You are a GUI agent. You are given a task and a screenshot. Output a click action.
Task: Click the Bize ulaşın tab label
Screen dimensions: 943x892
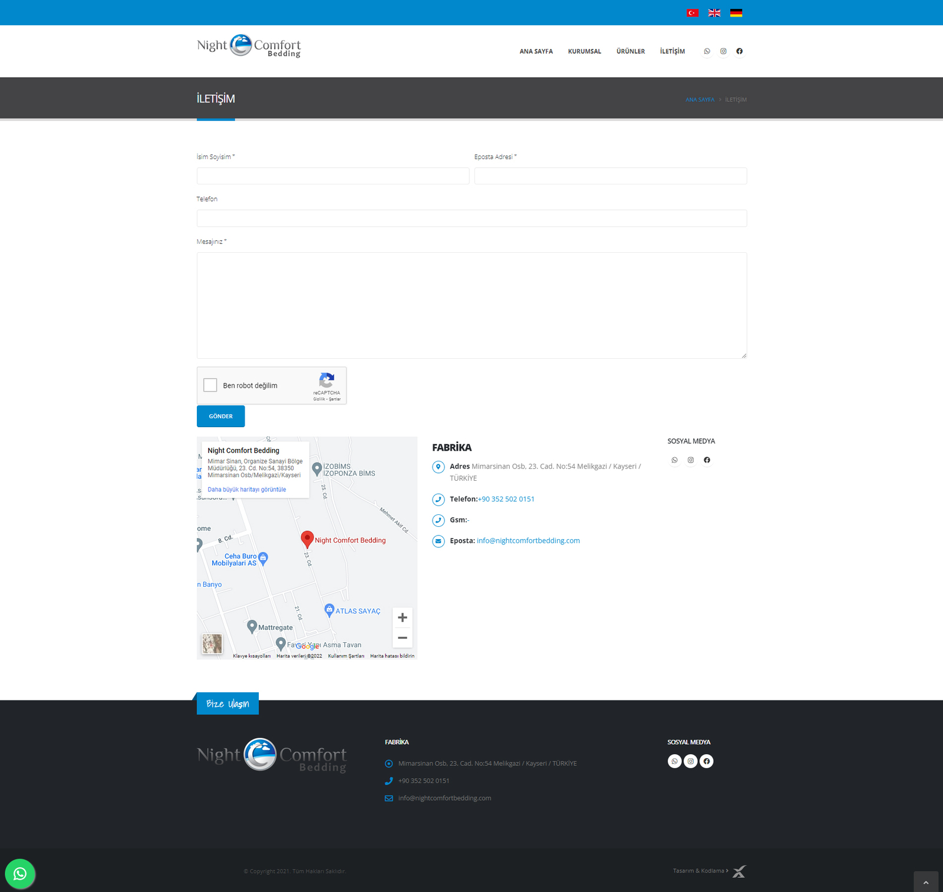coord(227,703)
